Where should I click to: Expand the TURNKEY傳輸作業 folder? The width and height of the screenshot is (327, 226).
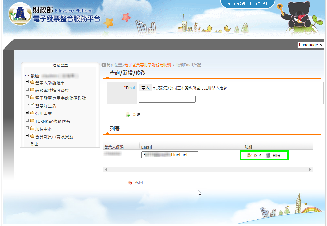27,121
